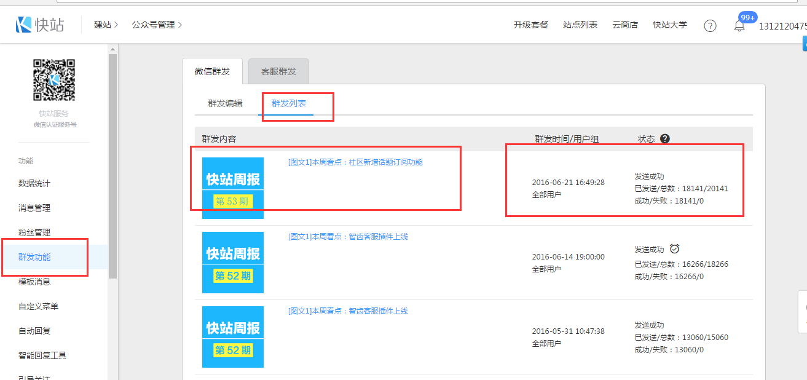807x380 pixels.
Task: Click the 第53期 快站周报 thumbnail
Action: click(x=233, y=188)
